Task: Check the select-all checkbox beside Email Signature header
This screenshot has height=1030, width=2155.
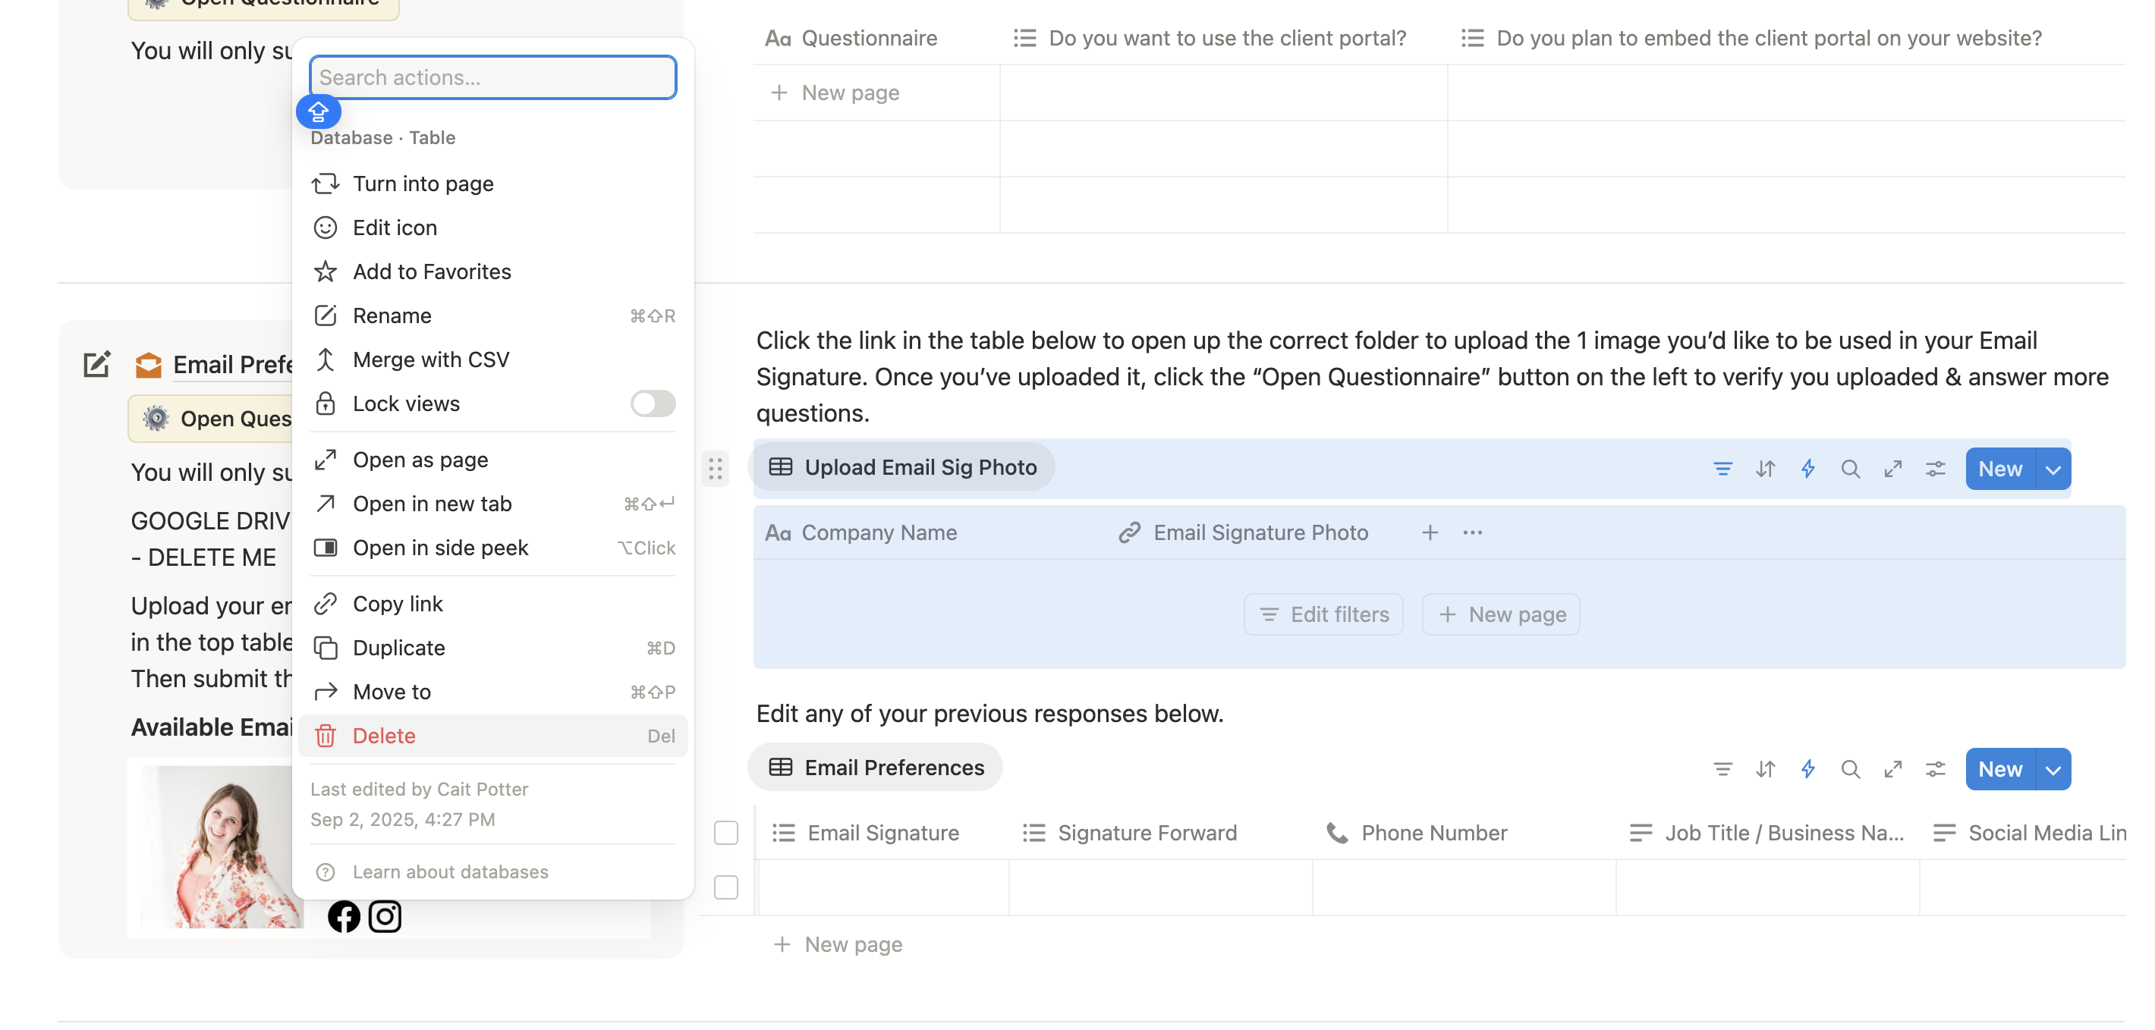Action: pos(726,833)
